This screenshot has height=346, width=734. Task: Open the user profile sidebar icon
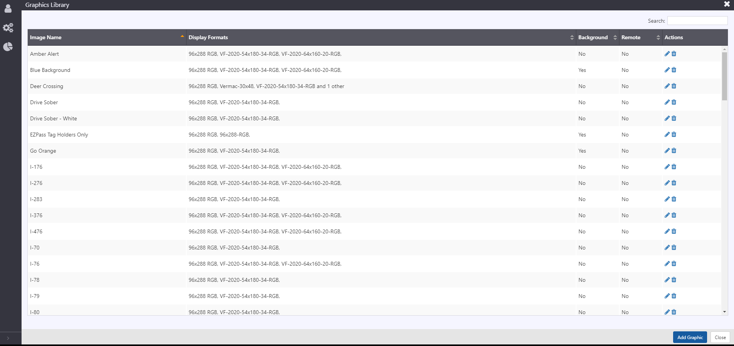(8, 8)
